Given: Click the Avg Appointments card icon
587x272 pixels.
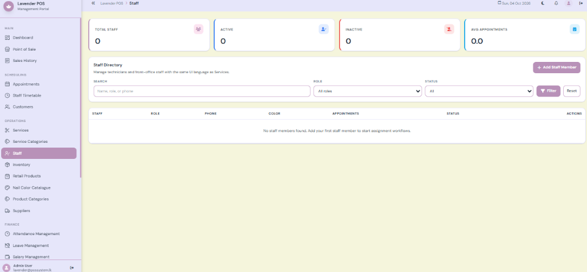Looking at the screenshot, I should [574, 29].
